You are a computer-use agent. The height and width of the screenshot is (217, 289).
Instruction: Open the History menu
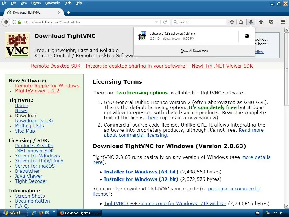point(36,3)
